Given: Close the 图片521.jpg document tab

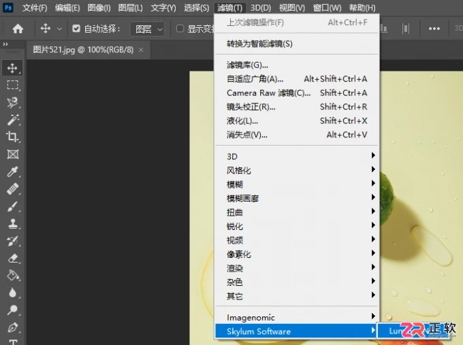Looking at the screenshot, I should [141, 50].
